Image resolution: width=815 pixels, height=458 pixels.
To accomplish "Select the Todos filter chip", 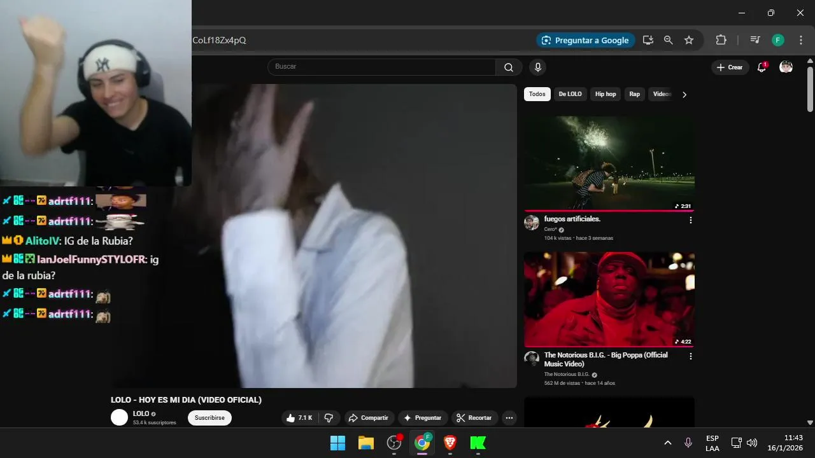I will tap(537, 94).
